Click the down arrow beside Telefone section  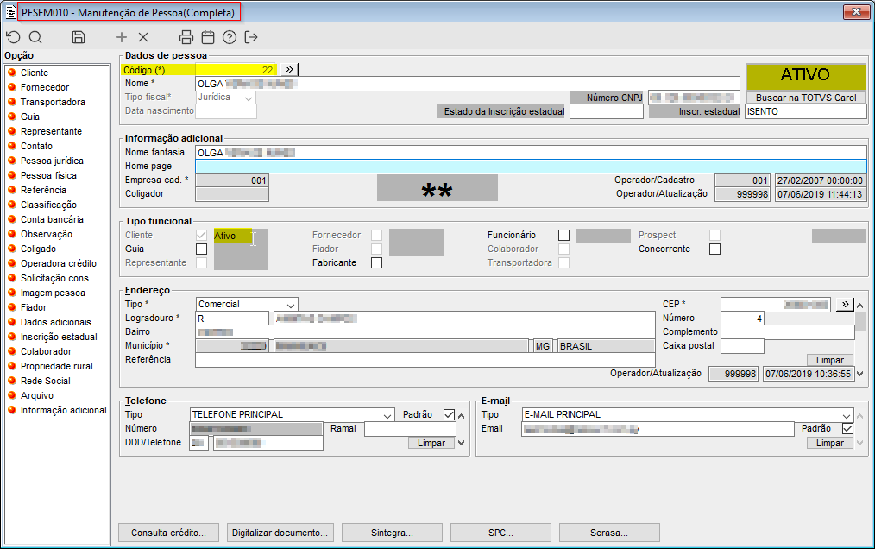pos(461,442)
